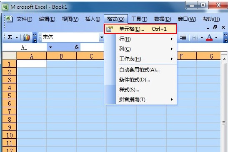Click column header B

coord(61,56)
